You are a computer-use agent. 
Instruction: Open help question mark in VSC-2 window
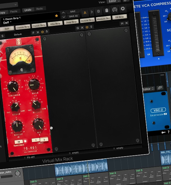pos(169,132)
